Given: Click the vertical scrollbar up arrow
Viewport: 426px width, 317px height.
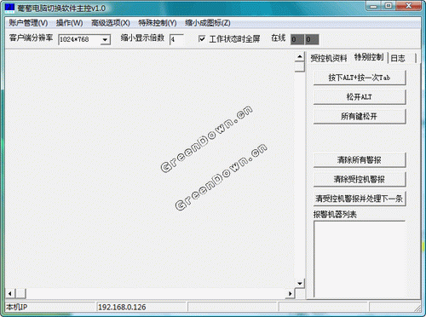Looking at the screenshot, I should (x=300, y=57).
